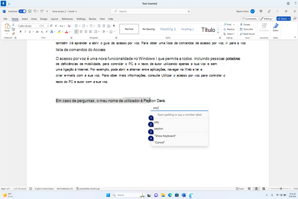Open the Editing mode dropdown
298x199 pixels.
click(267, 19)
